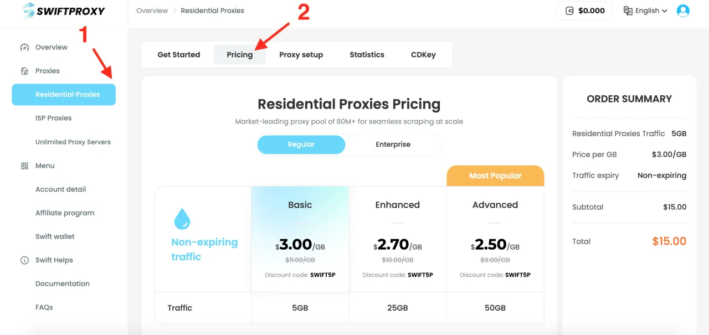The image size is (709, 335).
Task: Open the wallet balance icon
Action: coord(569,11)
